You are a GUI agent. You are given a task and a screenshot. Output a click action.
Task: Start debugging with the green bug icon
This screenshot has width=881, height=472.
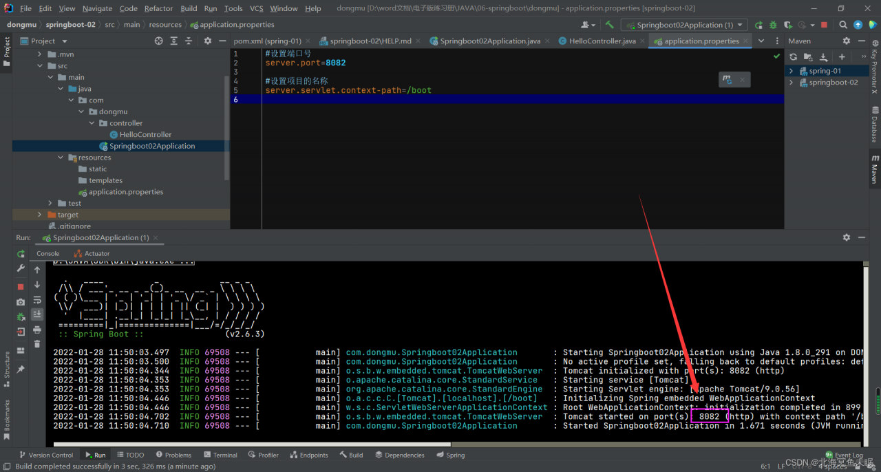[x=772, y=25]
